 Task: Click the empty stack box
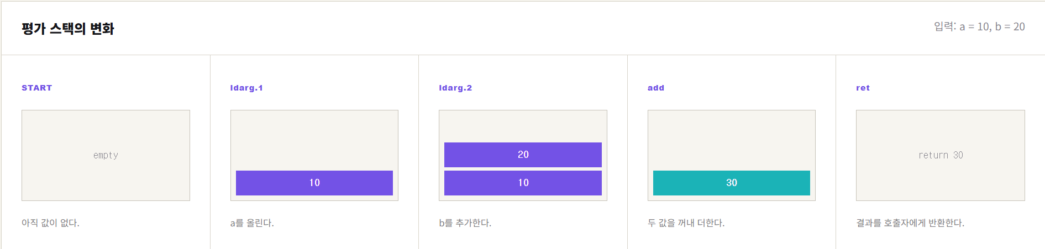coord(106,155)
